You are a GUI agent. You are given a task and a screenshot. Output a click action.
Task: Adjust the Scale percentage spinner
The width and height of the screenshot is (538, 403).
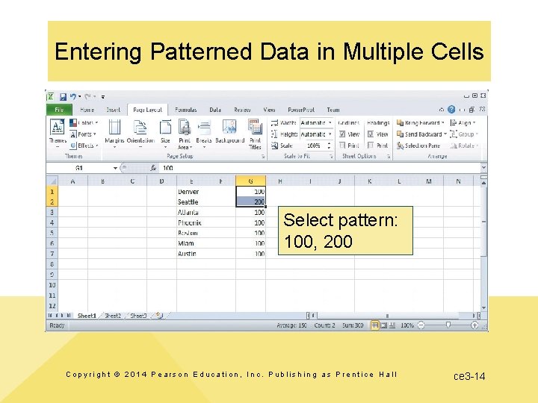329,146
